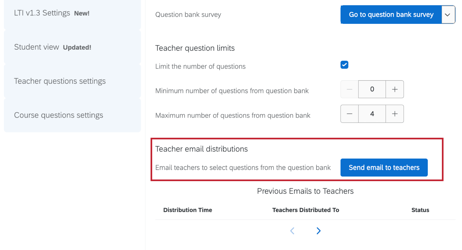The height and width of the screenshot is (250, 462).
Task: Uncheck Limit the number of questions
Action: point(344,65)
